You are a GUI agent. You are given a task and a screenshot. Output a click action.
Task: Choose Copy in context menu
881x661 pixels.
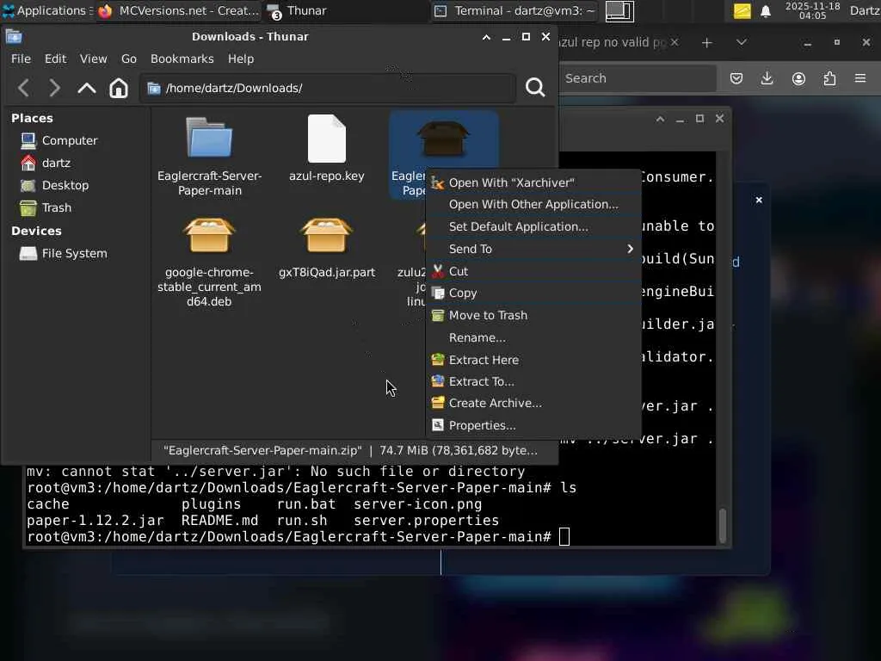[x=533, y=293]
